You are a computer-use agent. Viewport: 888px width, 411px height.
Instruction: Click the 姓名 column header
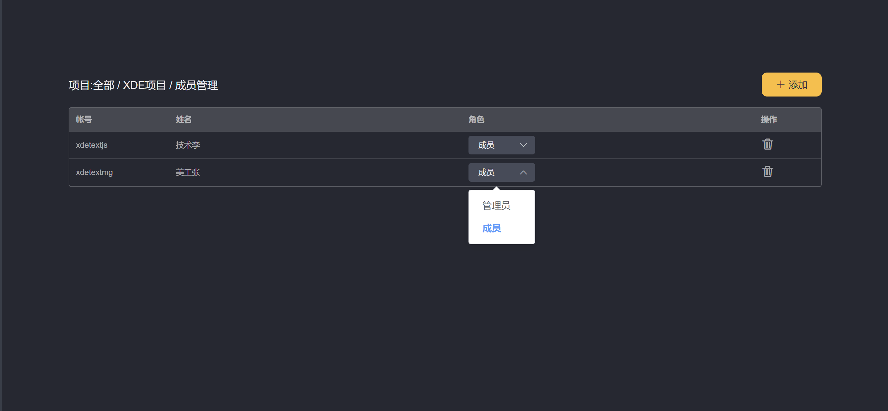183,119
